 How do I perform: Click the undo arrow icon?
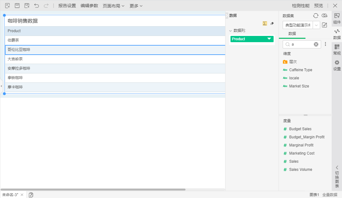37,6
